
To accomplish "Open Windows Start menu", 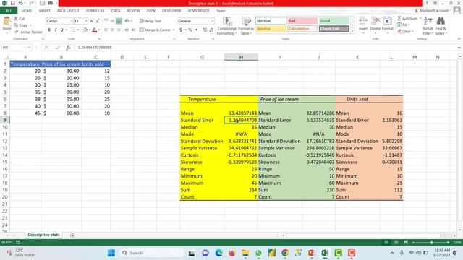I will click(x=111, y=253).
